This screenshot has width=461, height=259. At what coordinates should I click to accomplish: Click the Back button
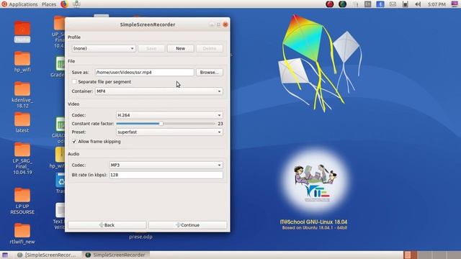107,225
